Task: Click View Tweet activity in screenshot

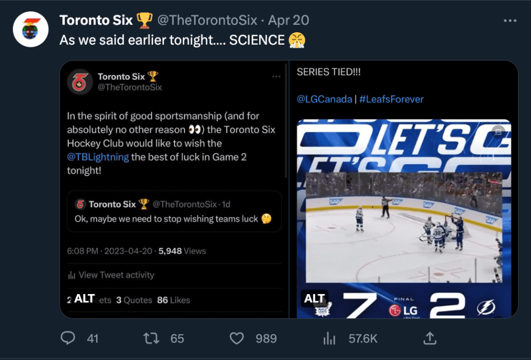Action: click(x=116, y=275)
